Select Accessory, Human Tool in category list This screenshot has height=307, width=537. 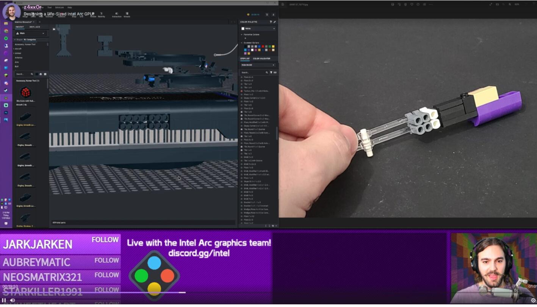point(25,44)
